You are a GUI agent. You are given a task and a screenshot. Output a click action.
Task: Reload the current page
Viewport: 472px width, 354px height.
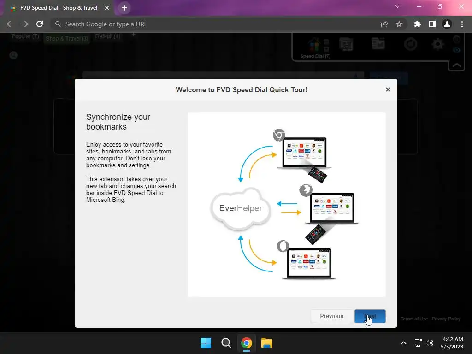point(40,24)
